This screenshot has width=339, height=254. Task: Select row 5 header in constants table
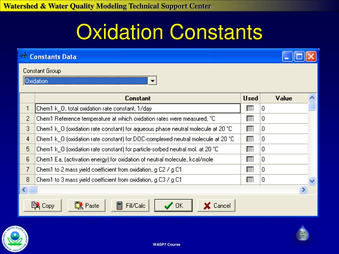pos(27,149)
